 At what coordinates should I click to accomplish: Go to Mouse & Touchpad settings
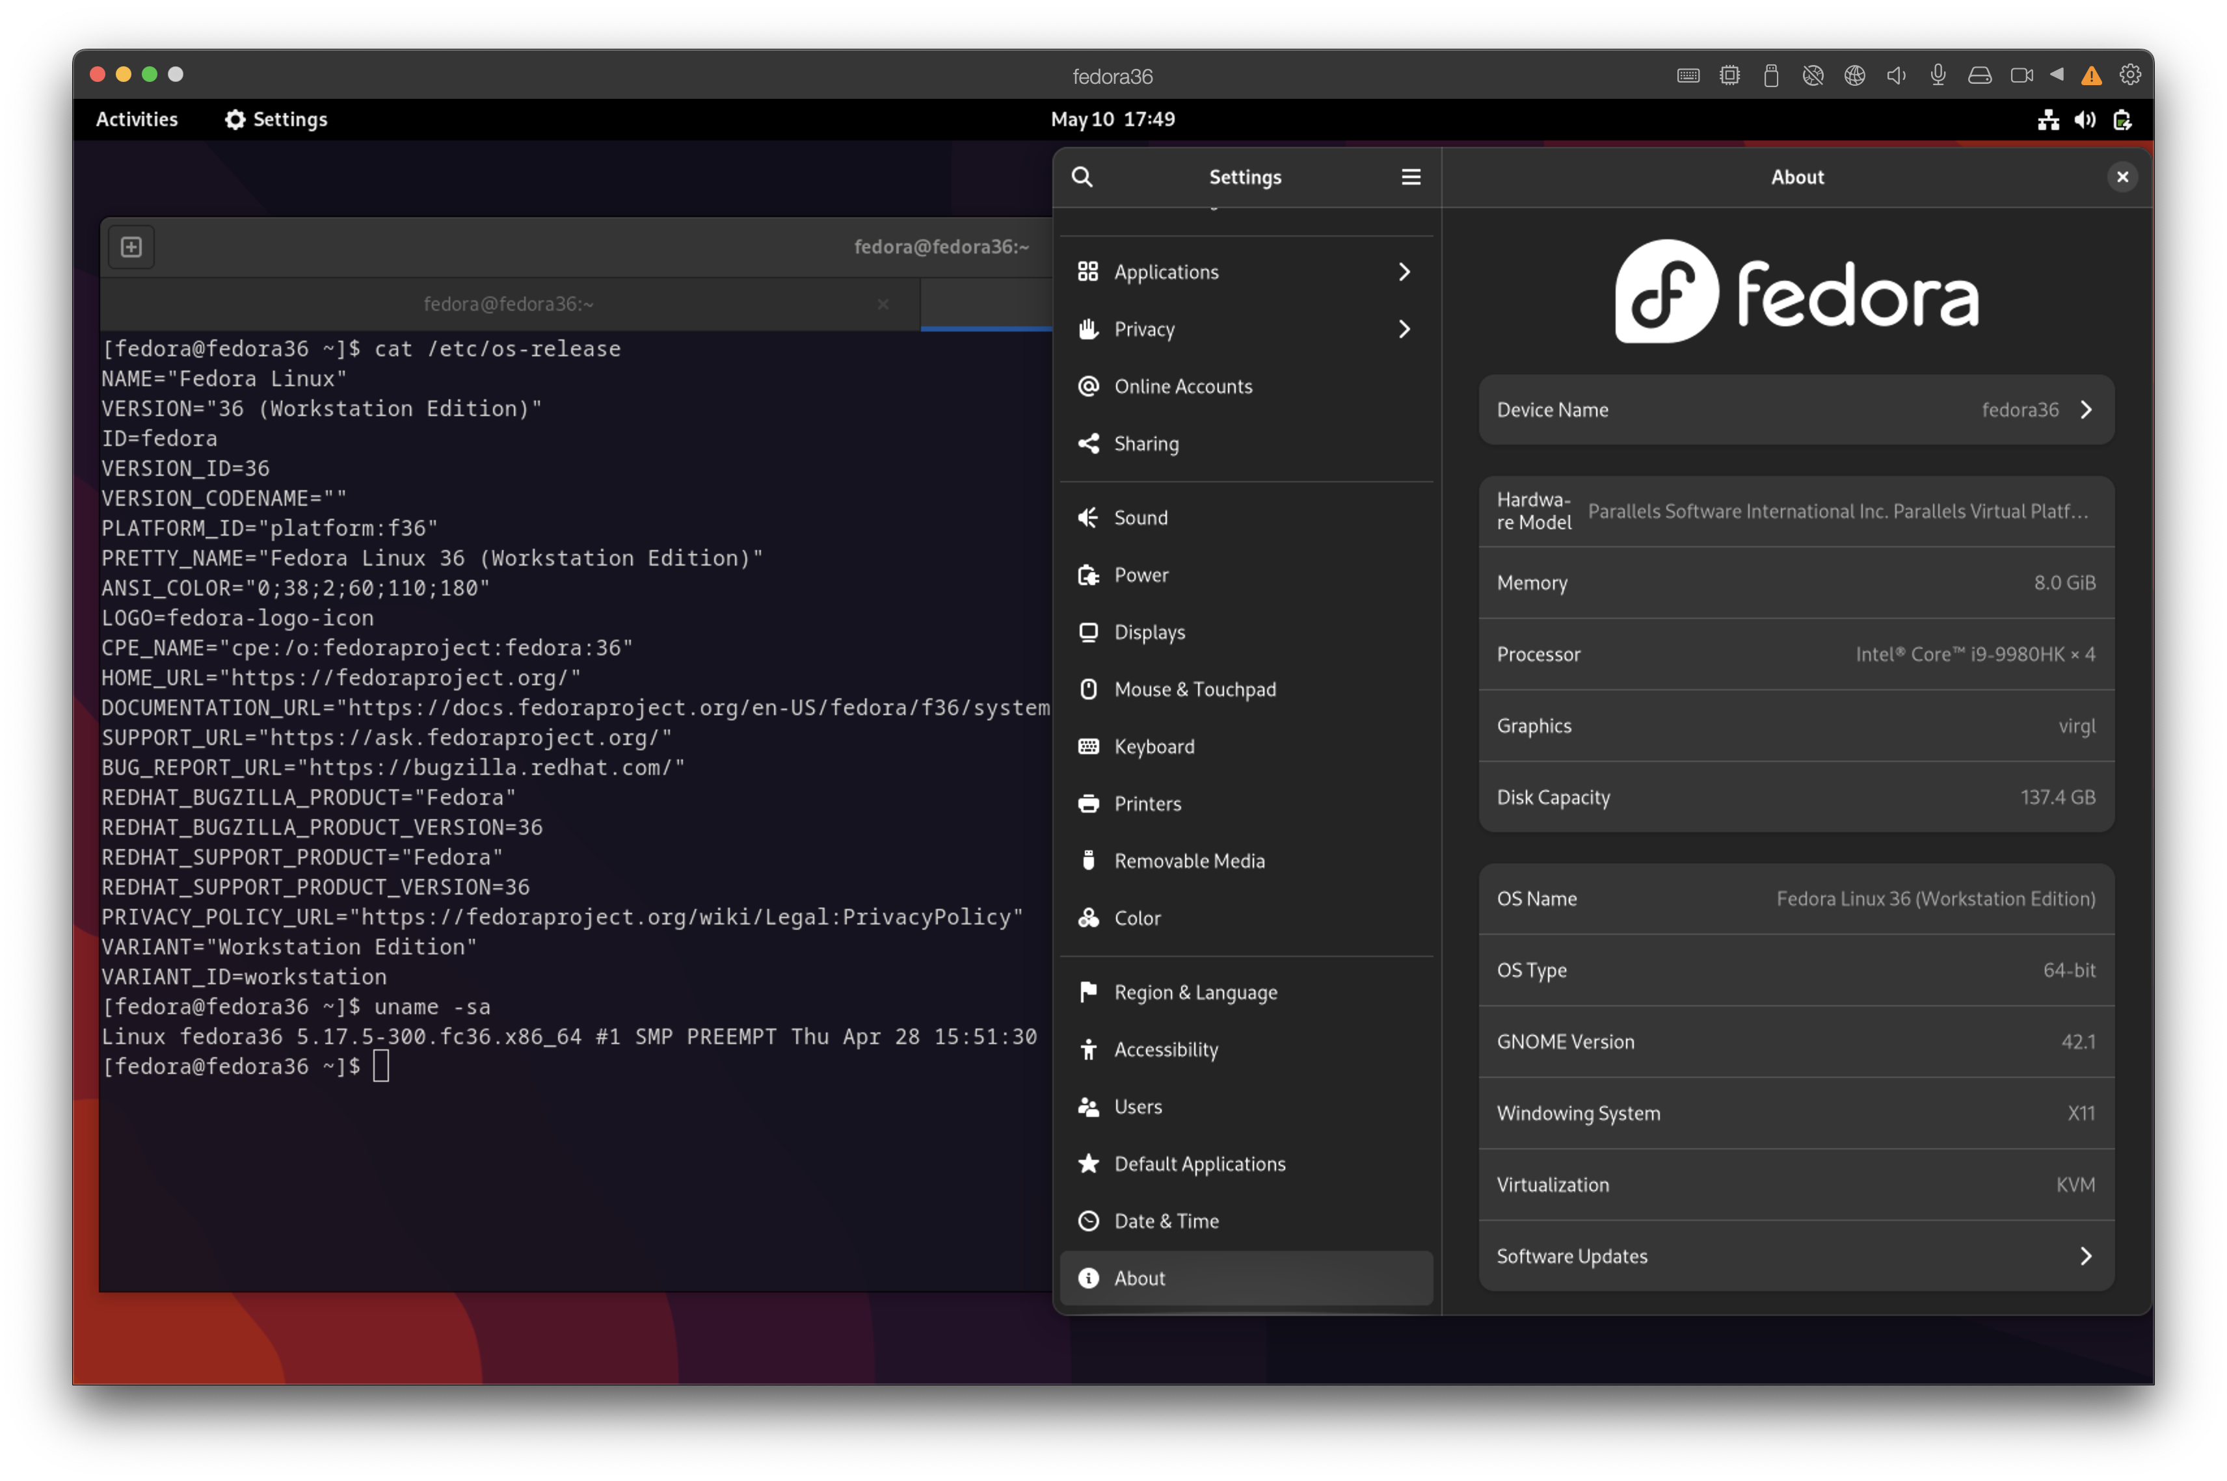(x=1246, y=690)
